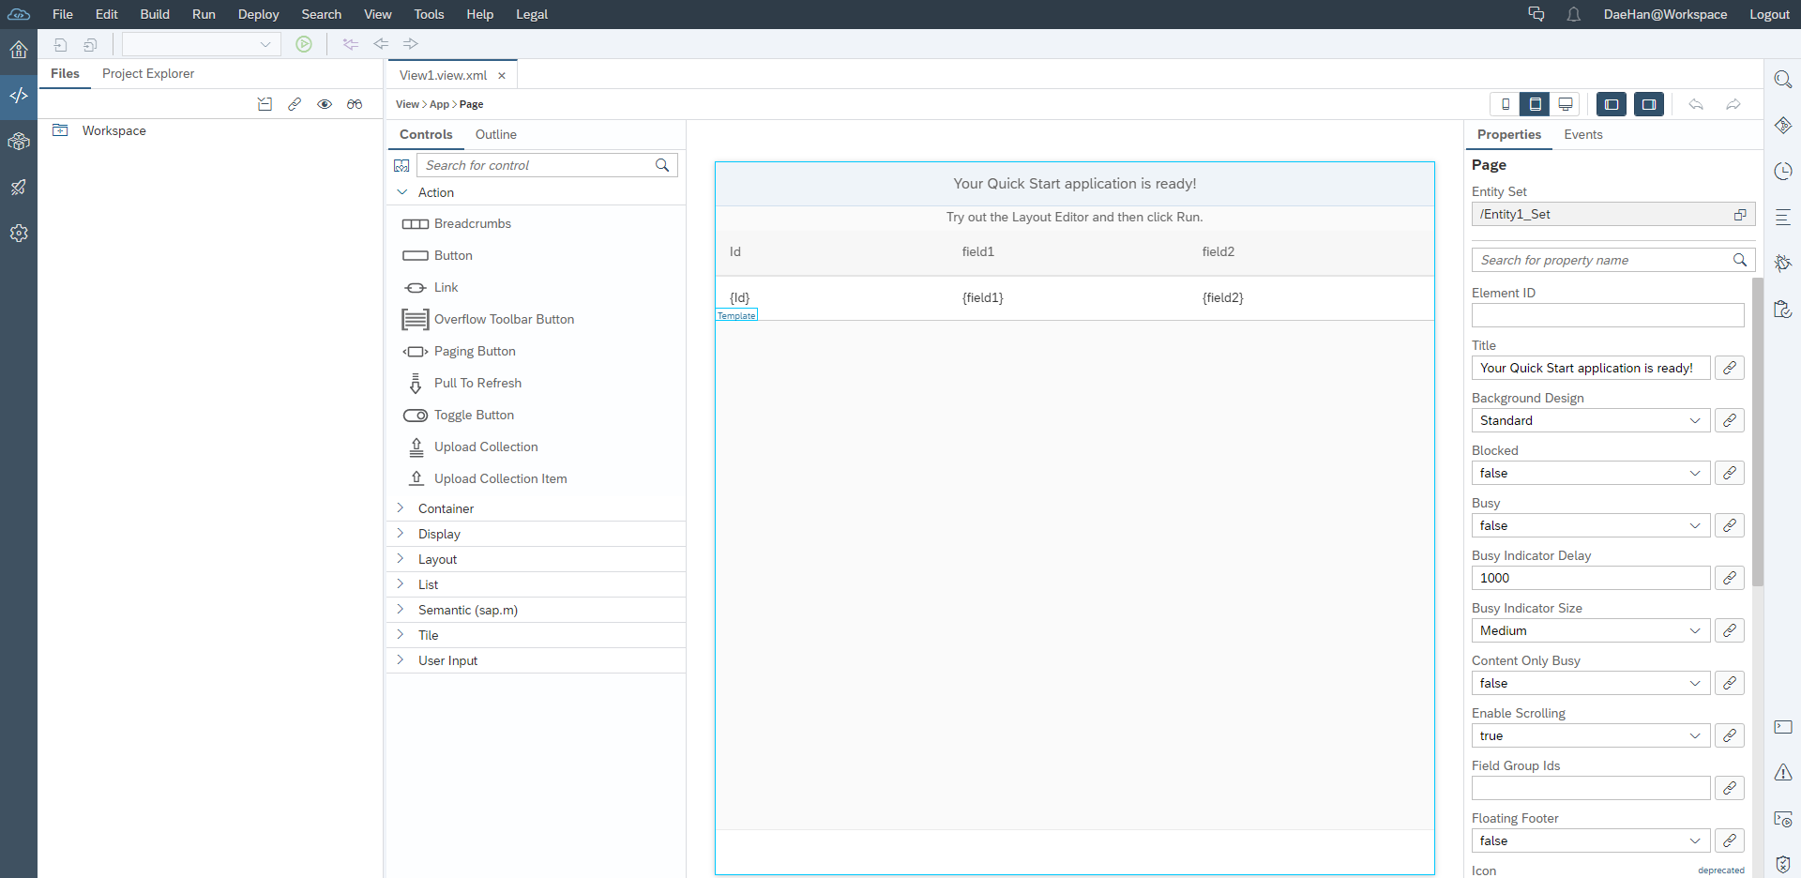
Task: Click the binoculars search icon in Files pane
Action: (x=355, y=104)
